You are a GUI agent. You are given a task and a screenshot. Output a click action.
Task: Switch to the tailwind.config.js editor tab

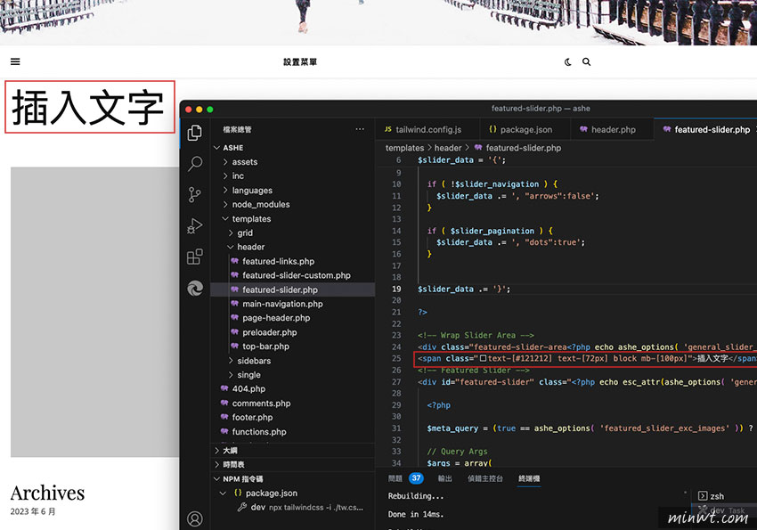(x=427, y=129)
